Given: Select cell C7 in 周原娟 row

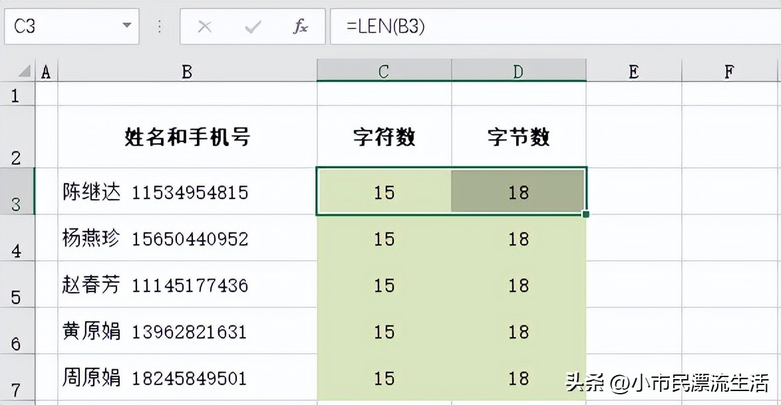Looking at the screenshot, I should (384, 376).
